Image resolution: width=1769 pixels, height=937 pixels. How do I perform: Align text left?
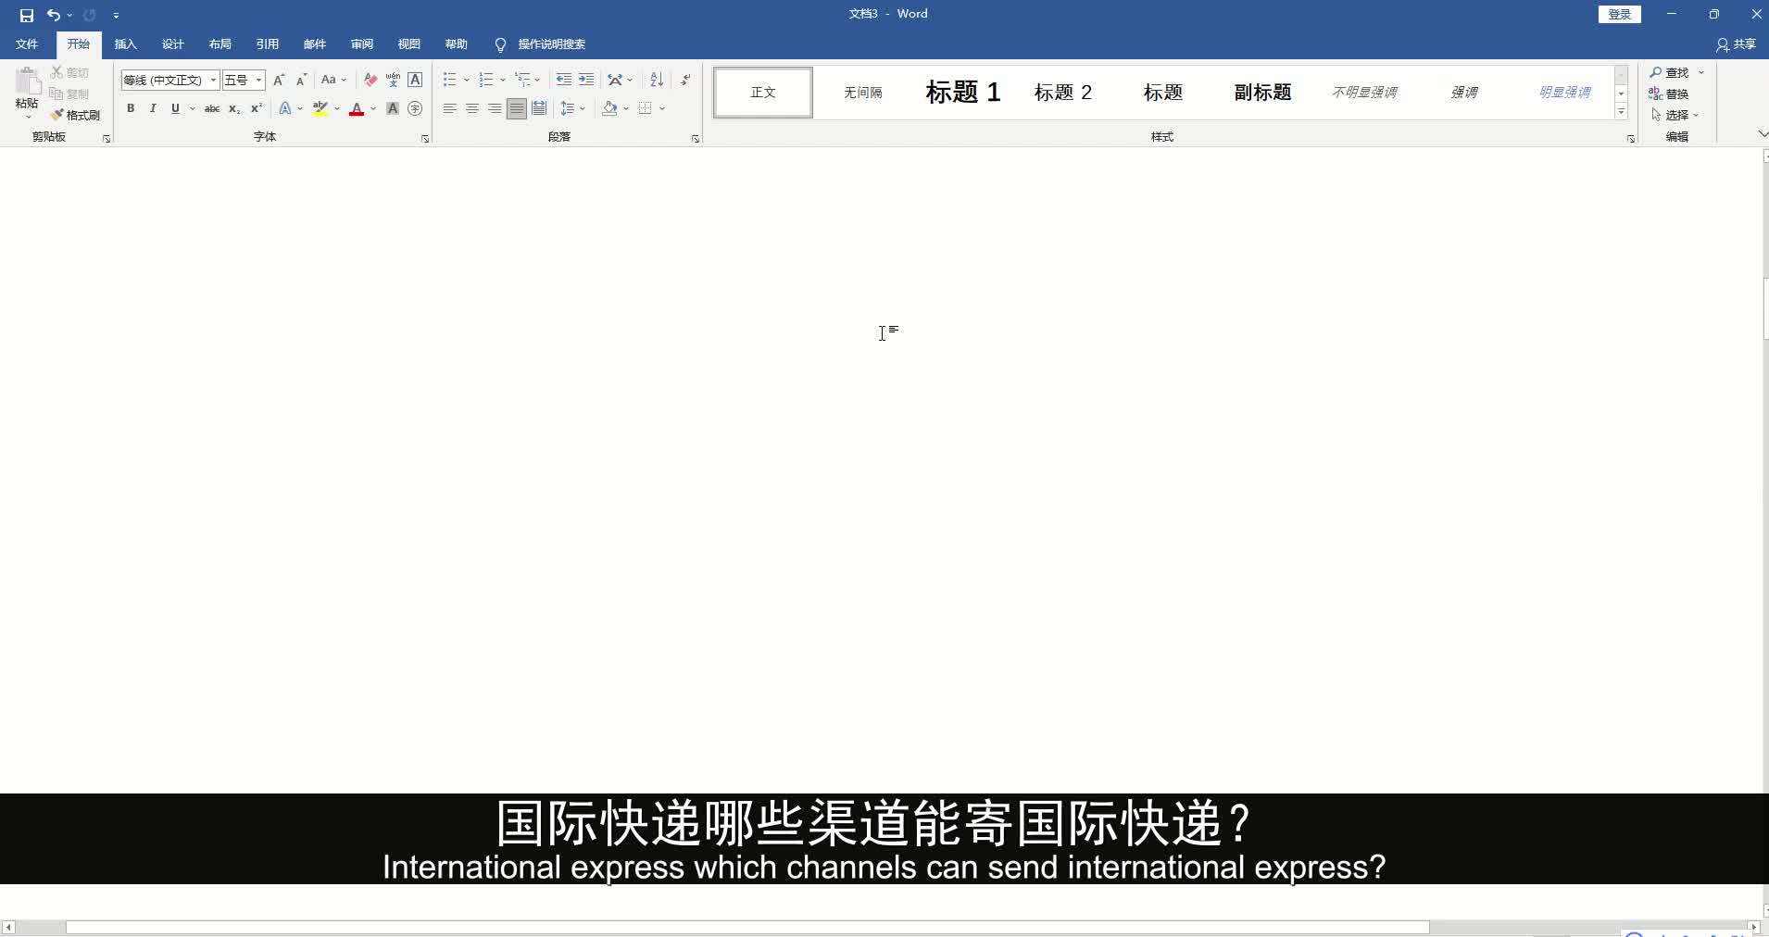[x=449, y=108]
